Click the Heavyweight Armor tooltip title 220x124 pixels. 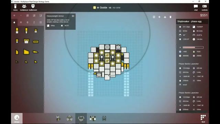coord(55,16)
